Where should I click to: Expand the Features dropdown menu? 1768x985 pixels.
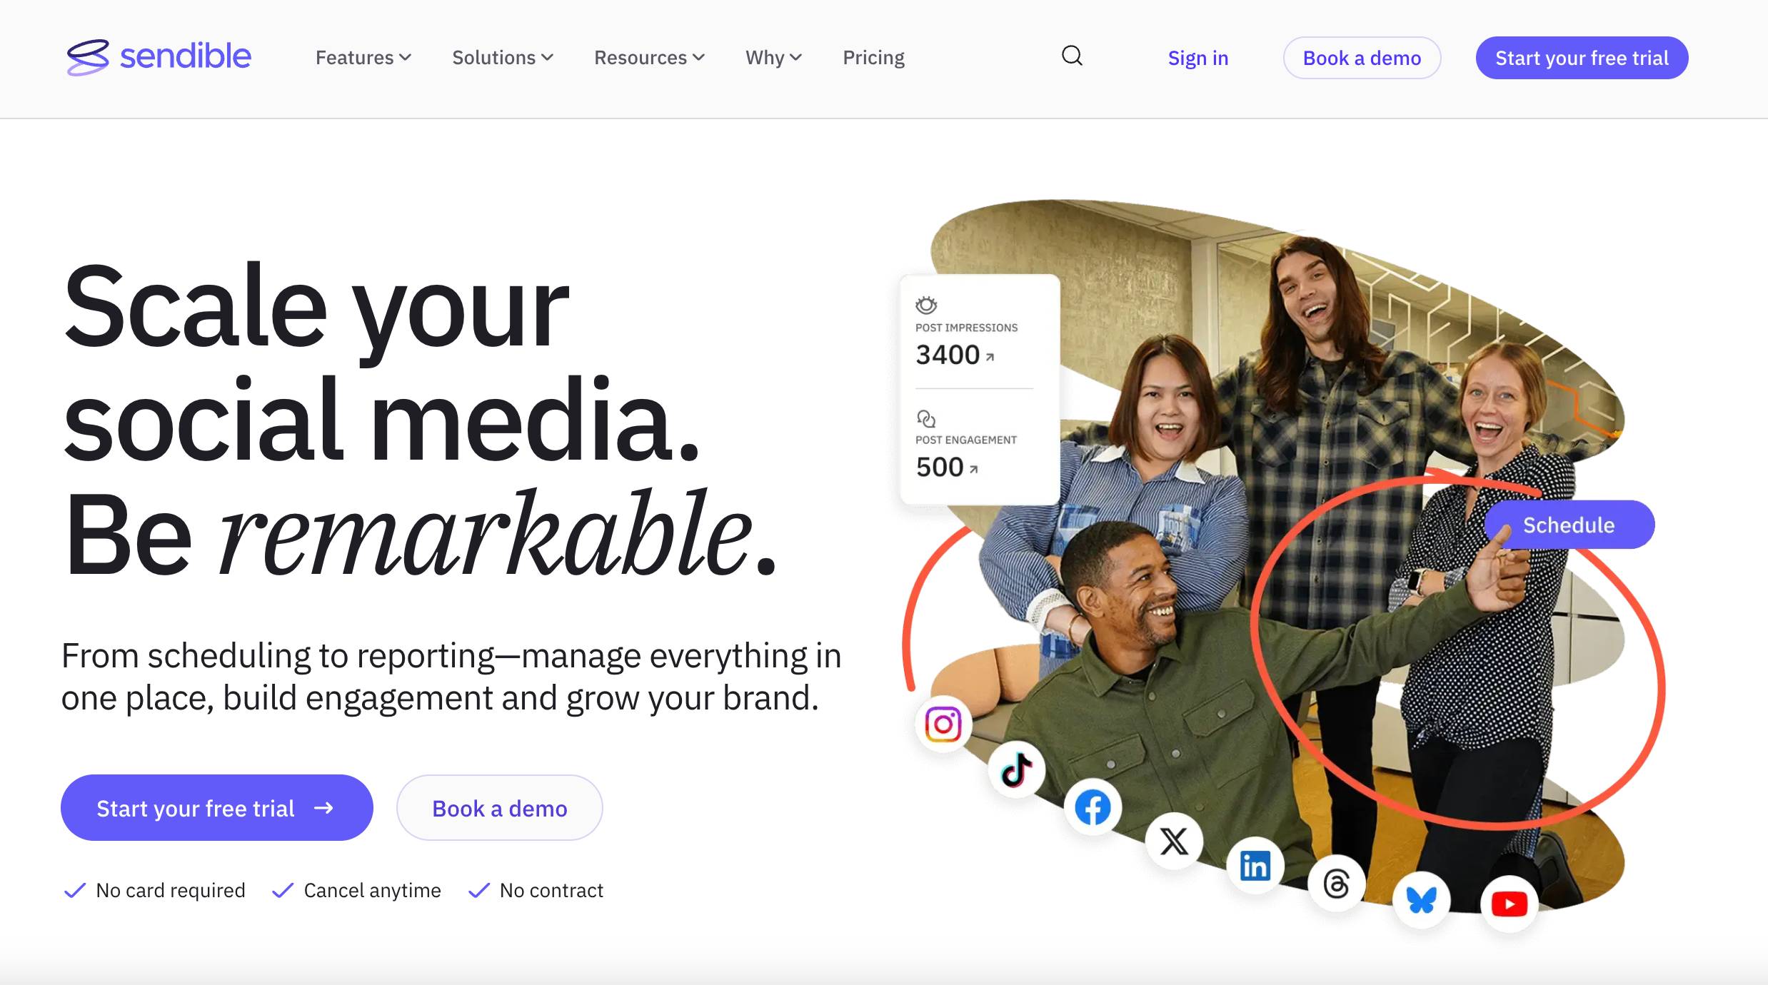coord(363,57)
